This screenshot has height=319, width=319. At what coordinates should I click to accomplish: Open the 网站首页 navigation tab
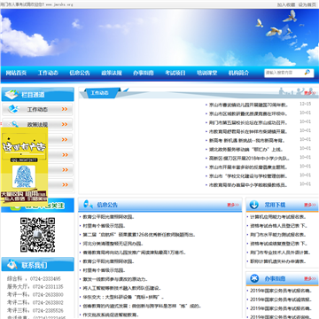point(16,73)
